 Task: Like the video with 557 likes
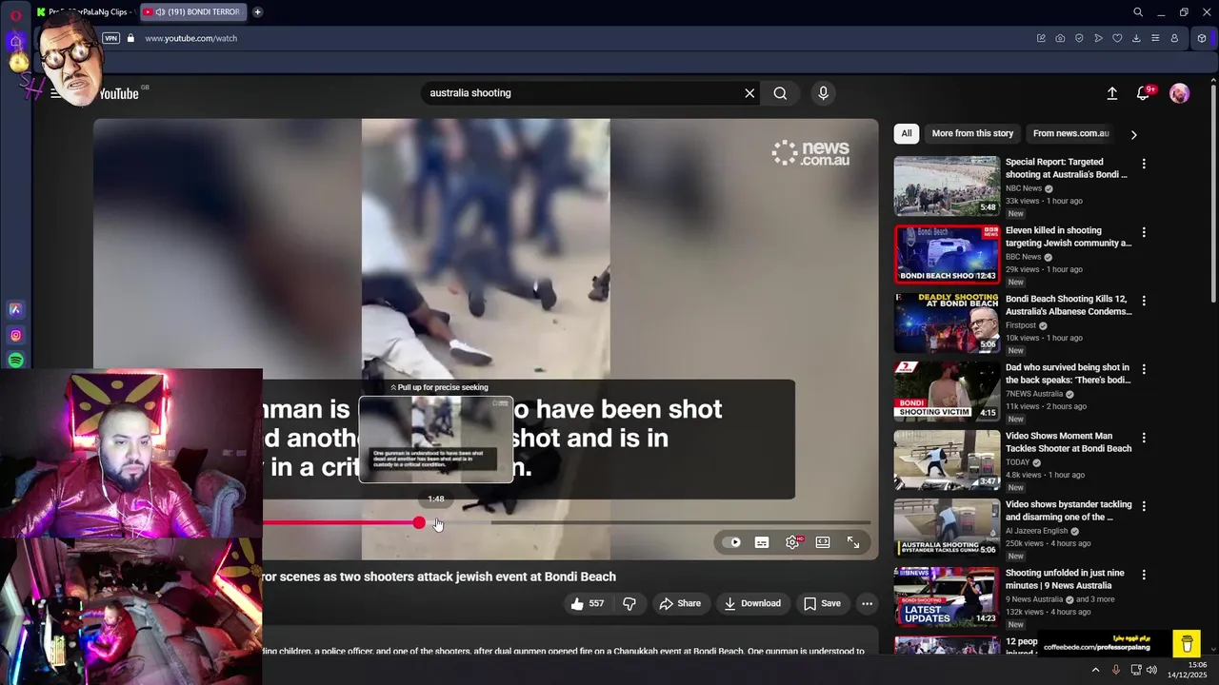588,603
